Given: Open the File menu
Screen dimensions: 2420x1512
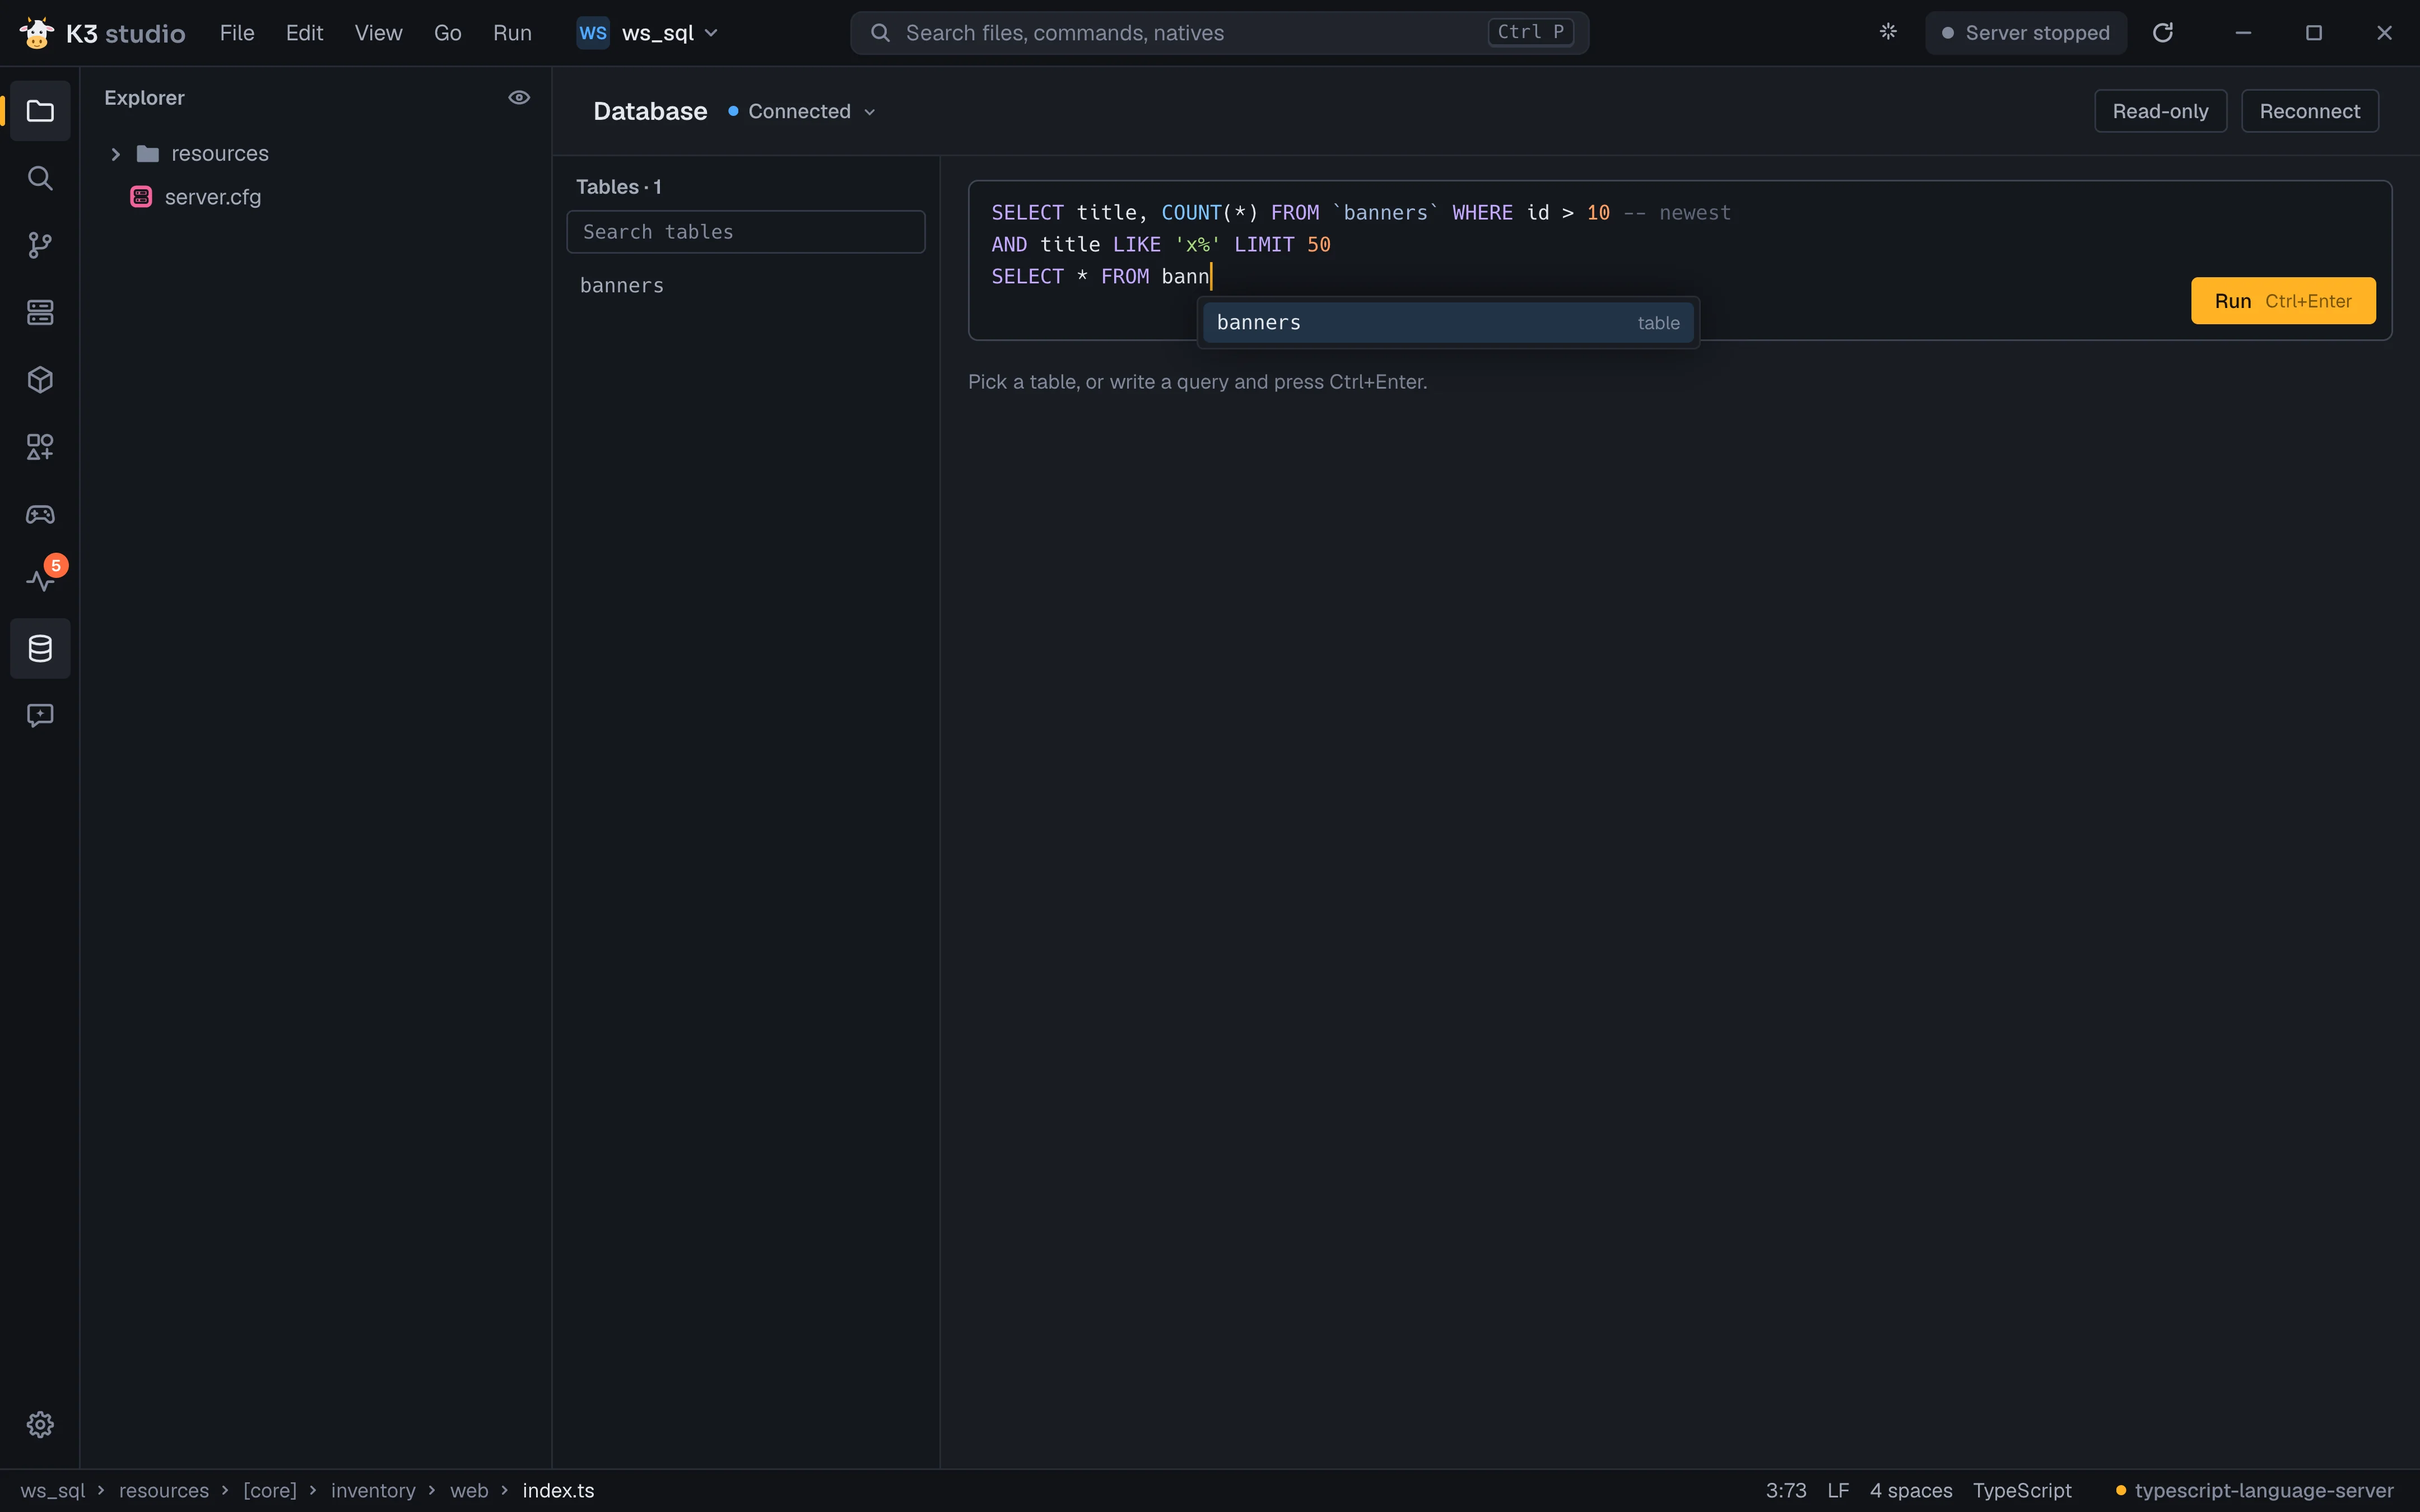Looking at the screenshot, I should (237, 33).
